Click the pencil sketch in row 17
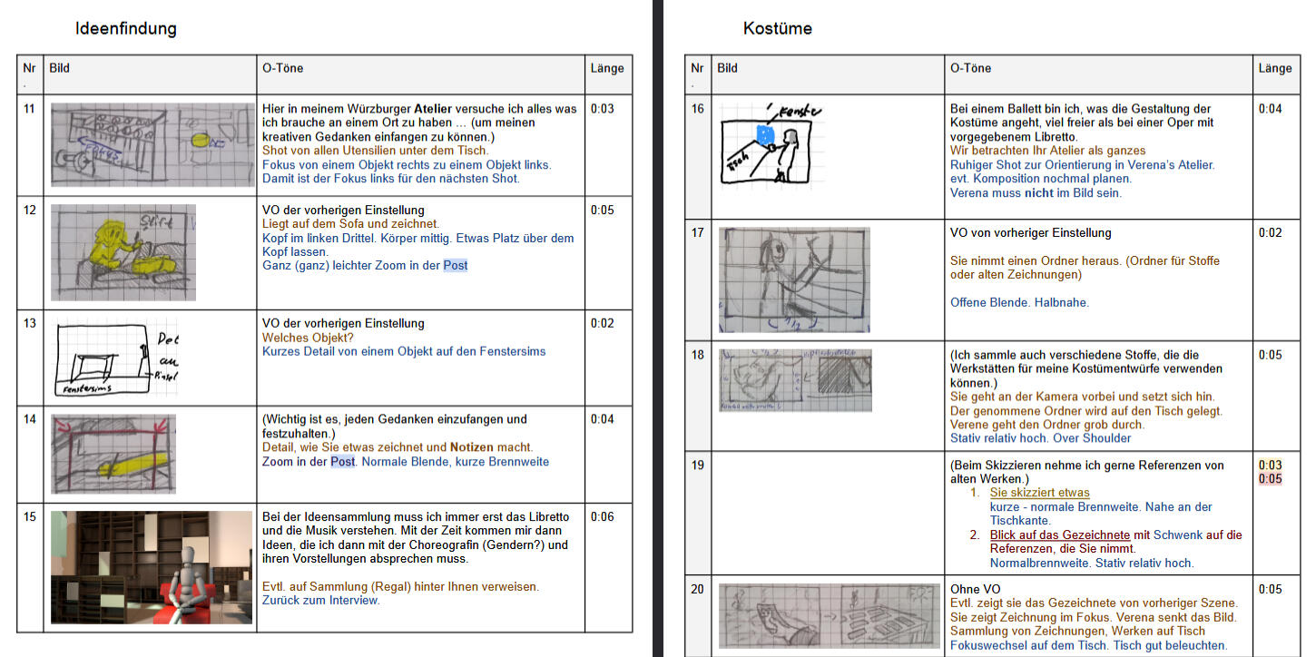 [x=794, y=279]
